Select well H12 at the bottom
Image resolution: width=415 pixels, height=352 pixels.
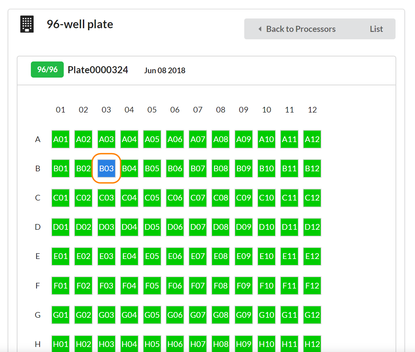click(312, 344)
